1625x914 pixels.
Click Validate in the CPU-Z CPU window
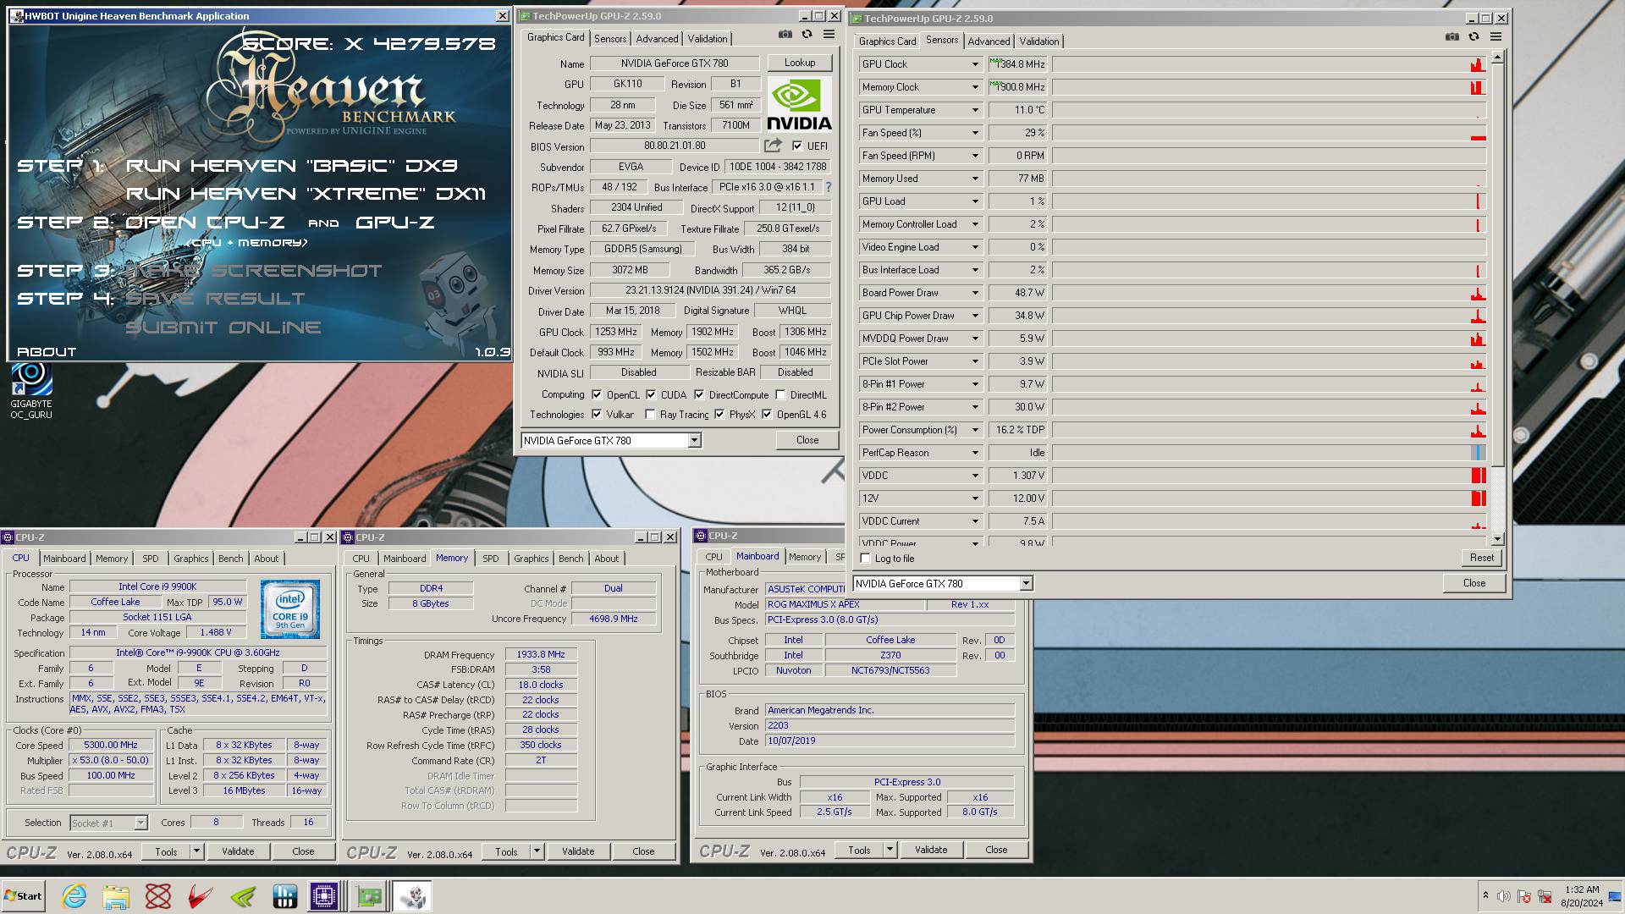coord(238,851)
